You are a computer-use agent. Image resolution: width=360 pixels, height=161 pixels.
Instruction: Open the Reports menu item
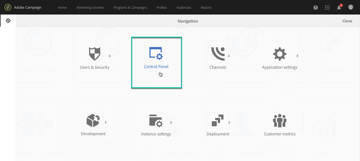coord(206,8)
